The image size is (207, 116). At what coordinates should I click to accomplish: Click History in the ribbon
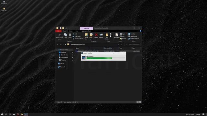point(123,39)
